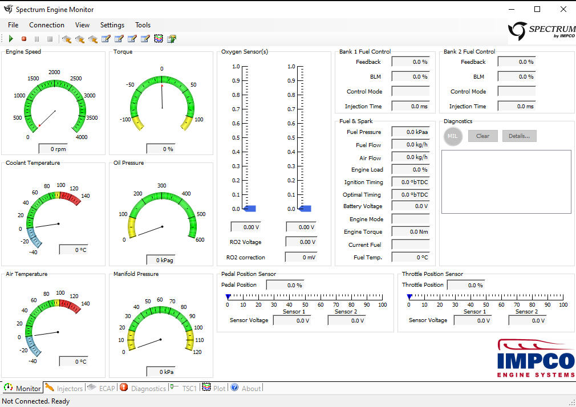
Task: Switch to the TSC1 tab
Action: coord(184,388)
